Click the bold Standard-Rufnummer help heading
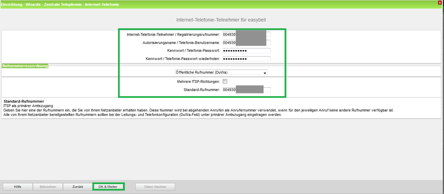The height and width of the screenshot is (194, 444). (24, 101)
